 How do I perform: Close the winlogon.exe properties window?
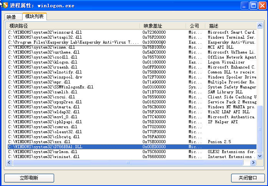tap(262, 6)
